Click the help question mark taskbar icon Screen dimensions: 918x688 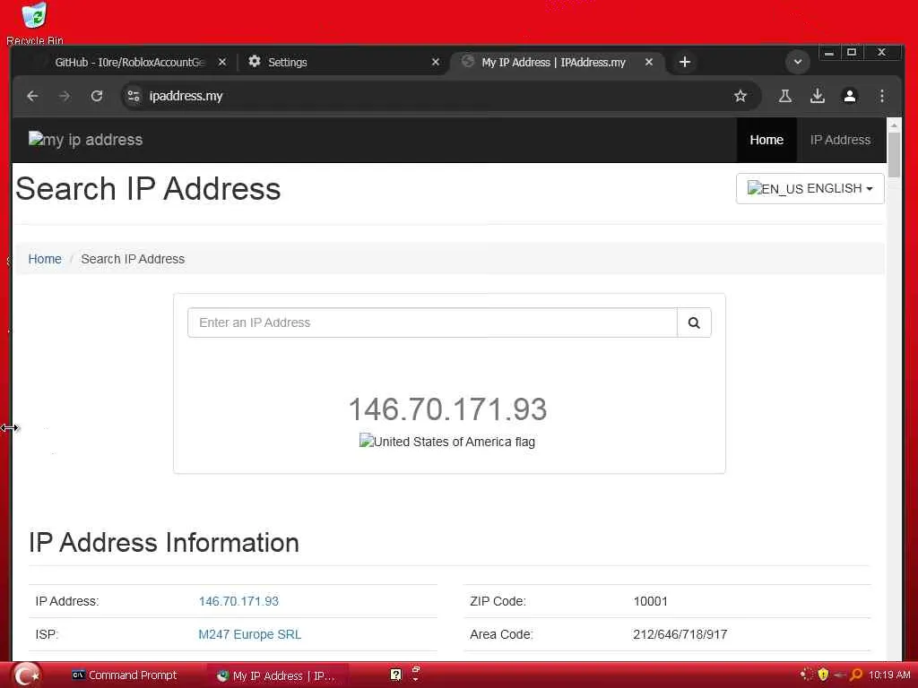coord(395,675)
